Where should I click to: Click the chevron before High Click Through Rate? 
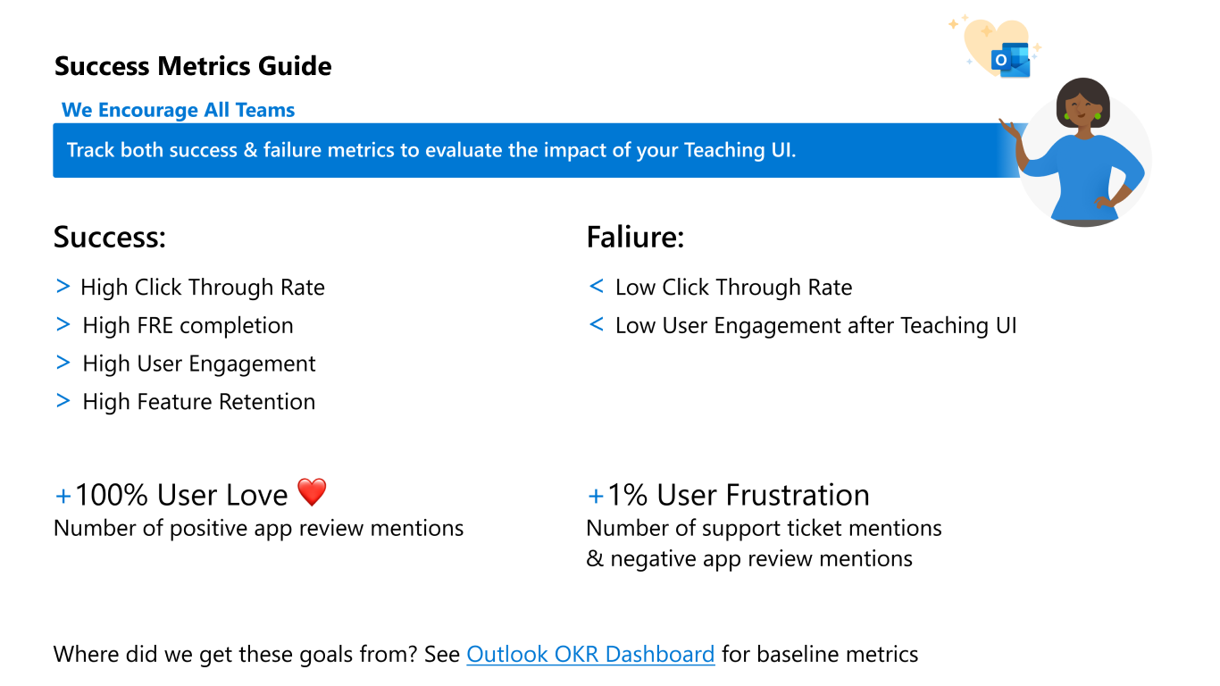click(63, 287)
